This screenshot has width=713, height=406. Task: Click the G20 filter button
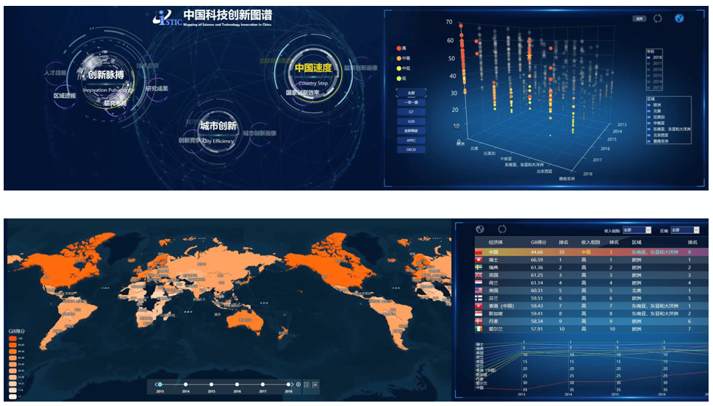pyautogui.click(x=411, y=121)
